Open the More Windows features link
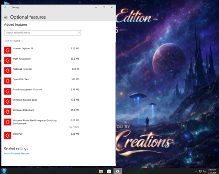The height and width of the screenshot is (174, 219). 17,154
